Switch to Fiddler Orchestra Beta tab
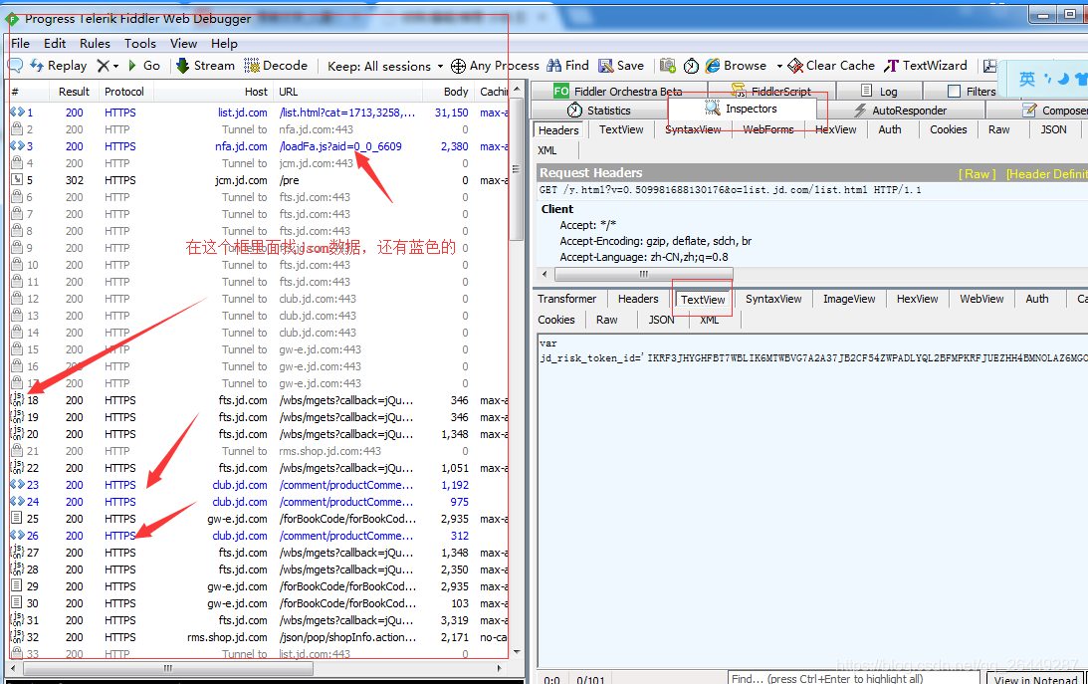The image size is (1088, 684). pyautogui.click(x=617, y=91)
